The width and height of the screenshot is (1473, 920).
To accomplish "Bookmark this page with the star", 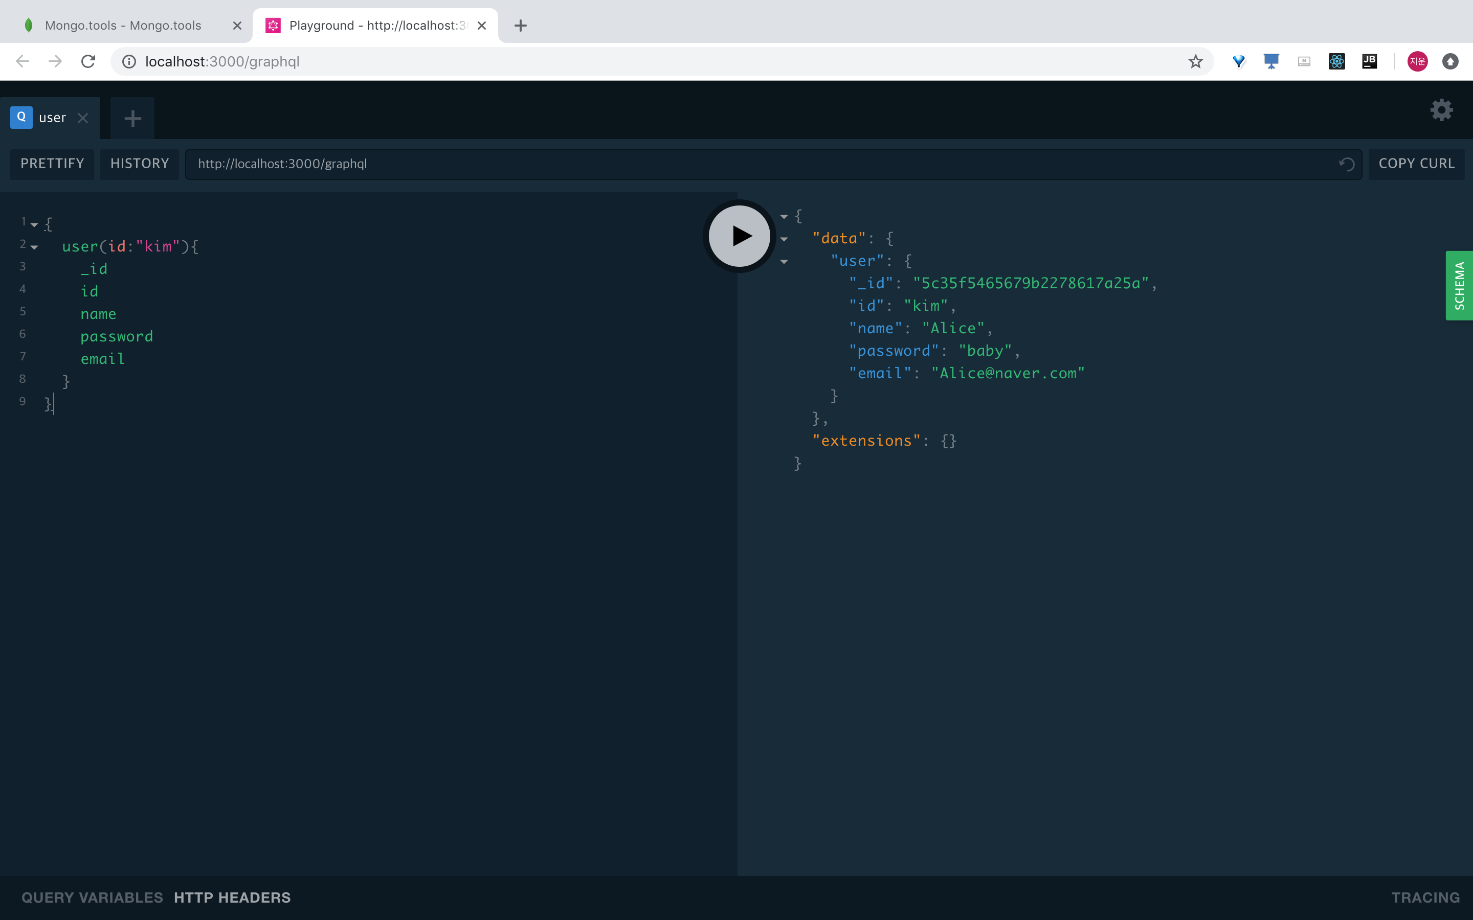I will click(1195, 61).
